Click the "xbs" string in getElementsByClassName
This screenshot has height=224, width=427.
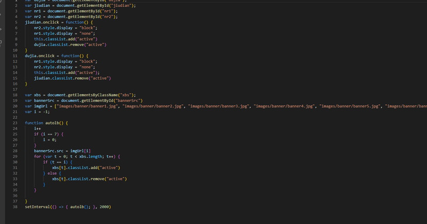[x=126, y=95]
